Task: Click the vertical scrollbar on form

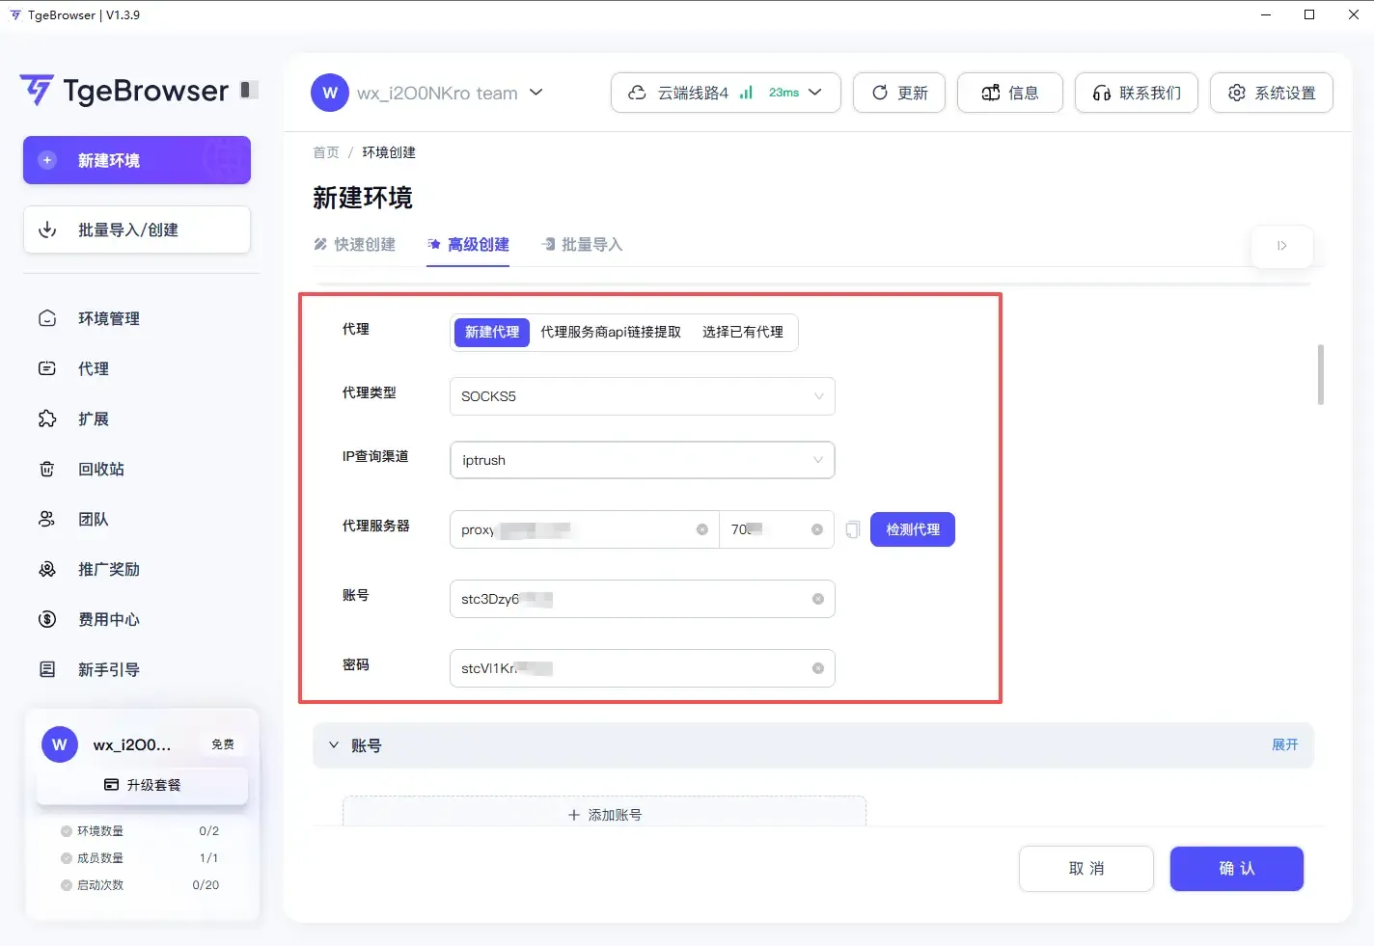Action: [x=1321, y=374]
